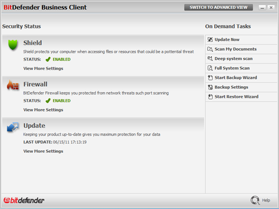This screenshot has height=209, width=279.
Task: Click the Shield section heading
Action: tap(32, 43)
